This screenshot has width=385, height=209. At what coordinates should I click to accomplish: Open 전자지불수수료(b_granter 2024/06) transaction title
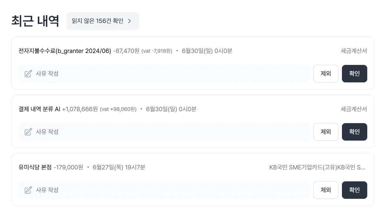point(65,51)
